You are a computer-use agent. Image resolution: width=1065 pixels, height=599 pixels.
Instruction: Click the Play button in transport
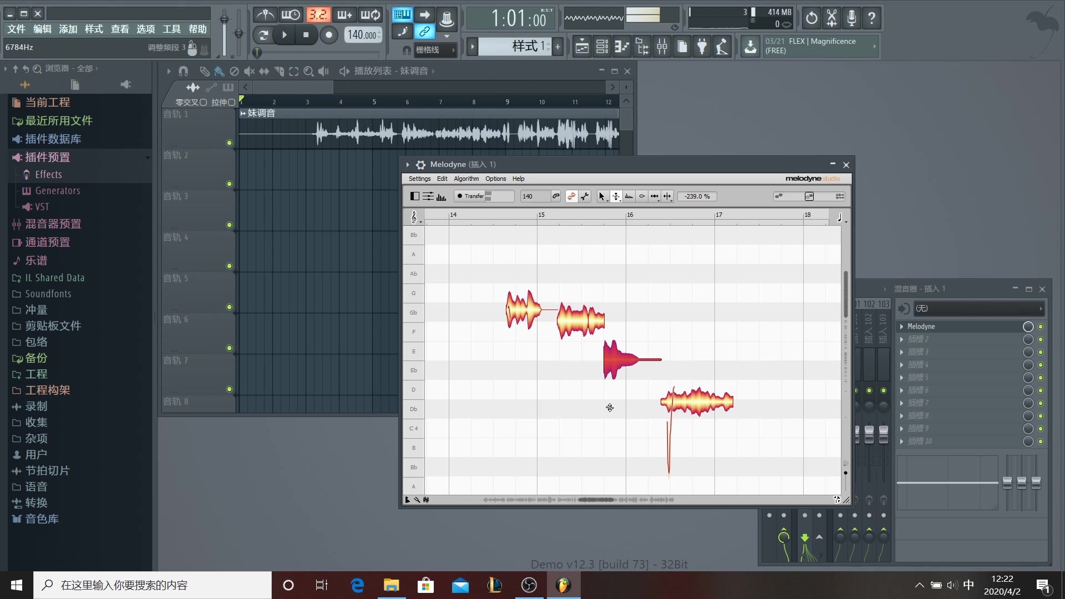pos(285,35)
